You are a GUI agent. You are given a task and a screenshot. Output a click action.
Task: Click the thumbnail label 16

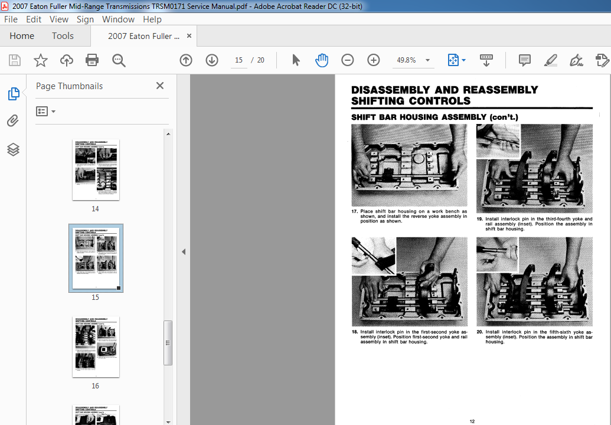pos(96,385)
